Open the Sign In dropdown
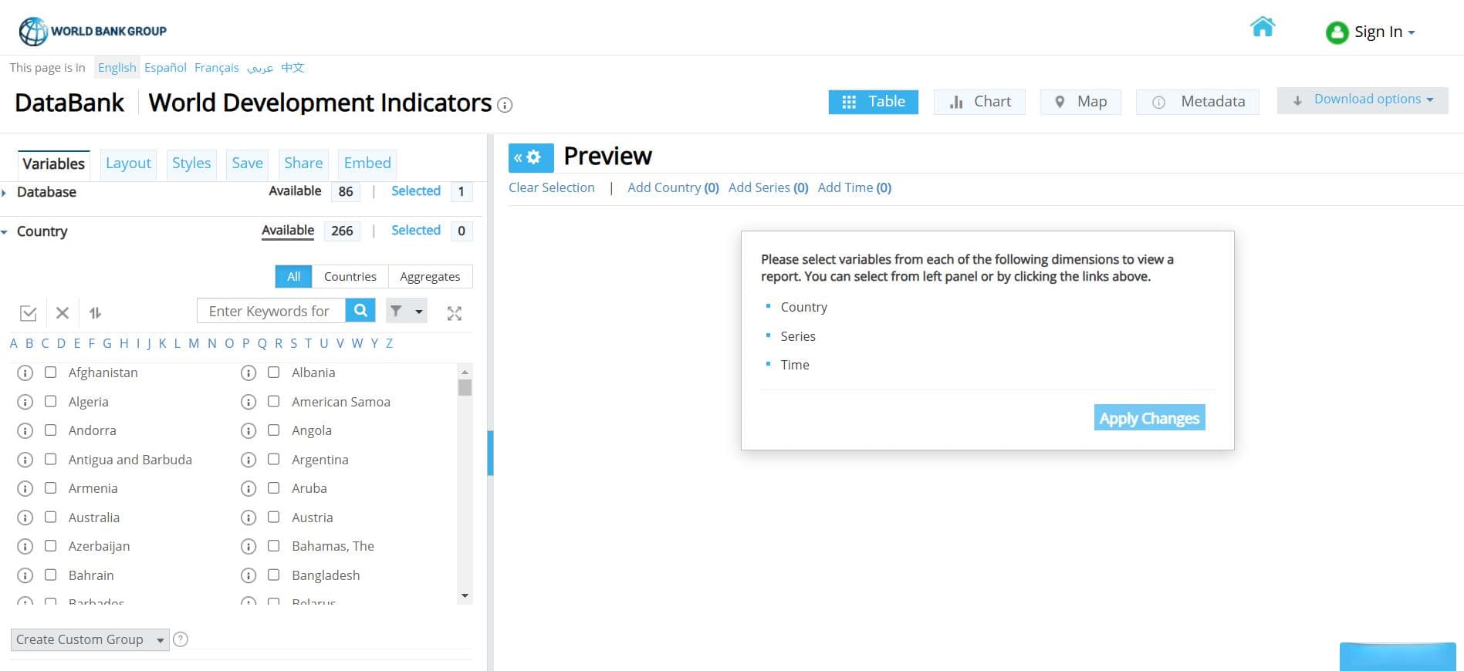Image resolution: width=1464 pixels, height=671 pixels. (x=1385, y=32)
